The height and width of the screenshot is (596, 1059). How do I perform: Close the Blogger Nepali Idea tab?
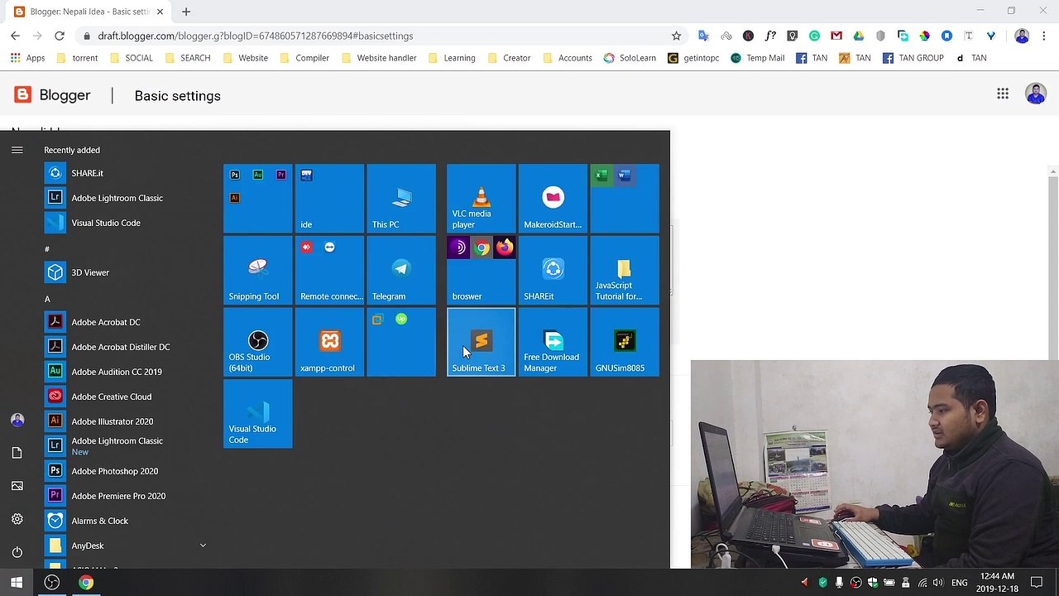coord(160,12)
